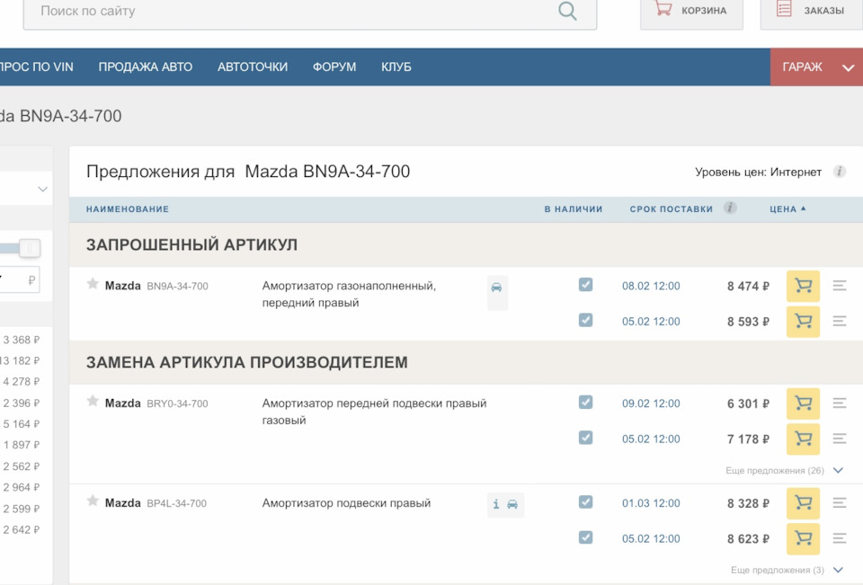Expand the ГАРАЖ dropdown

click(x=848, y=67)
